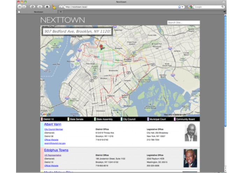The height and width of the screenshot is (173, 243).
Task: Go back with the browser Back button
Action: pos(20,7)
